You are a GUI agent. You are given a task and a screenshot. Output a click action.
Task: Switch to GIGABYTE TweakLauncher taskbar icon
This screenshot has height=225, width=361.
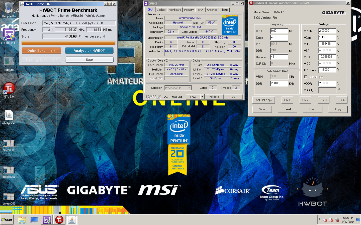(59, 220)
